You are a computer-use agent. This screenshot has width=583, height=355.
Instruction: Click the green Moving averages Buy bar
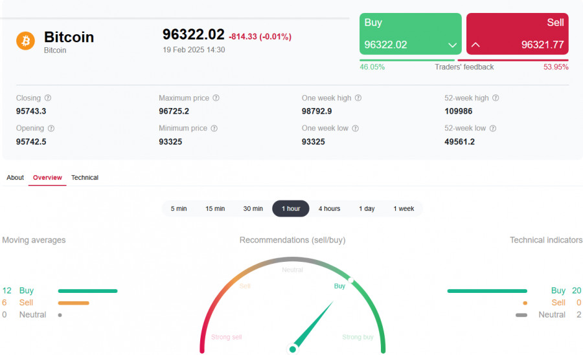[x=87, y=291]
